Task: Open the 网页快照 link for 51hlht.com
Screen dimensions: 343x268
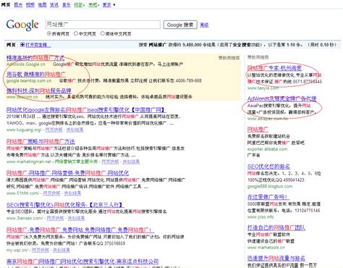Action: (51, 193)
